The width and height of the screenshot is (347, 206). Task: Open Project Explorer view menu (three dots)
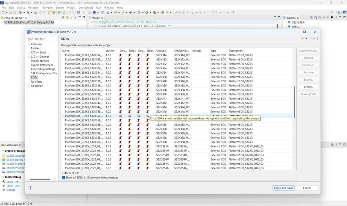pos(75,17)
